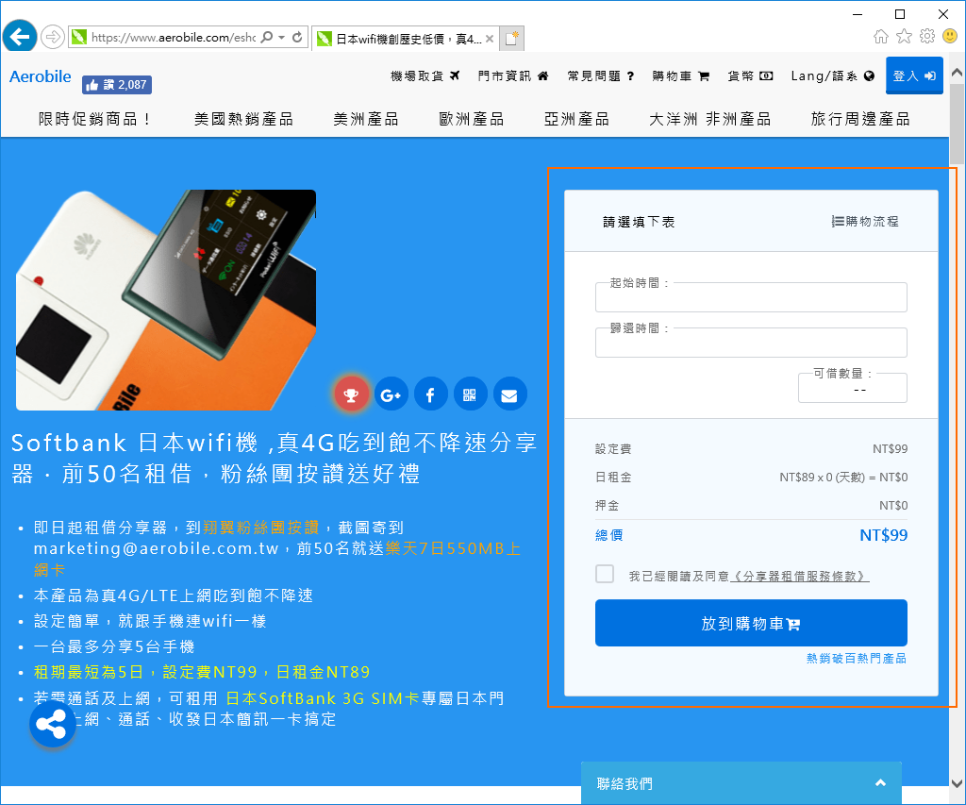Open a new browser tab
This screenshot has height=805, width=966.
[x=511, y=38]
